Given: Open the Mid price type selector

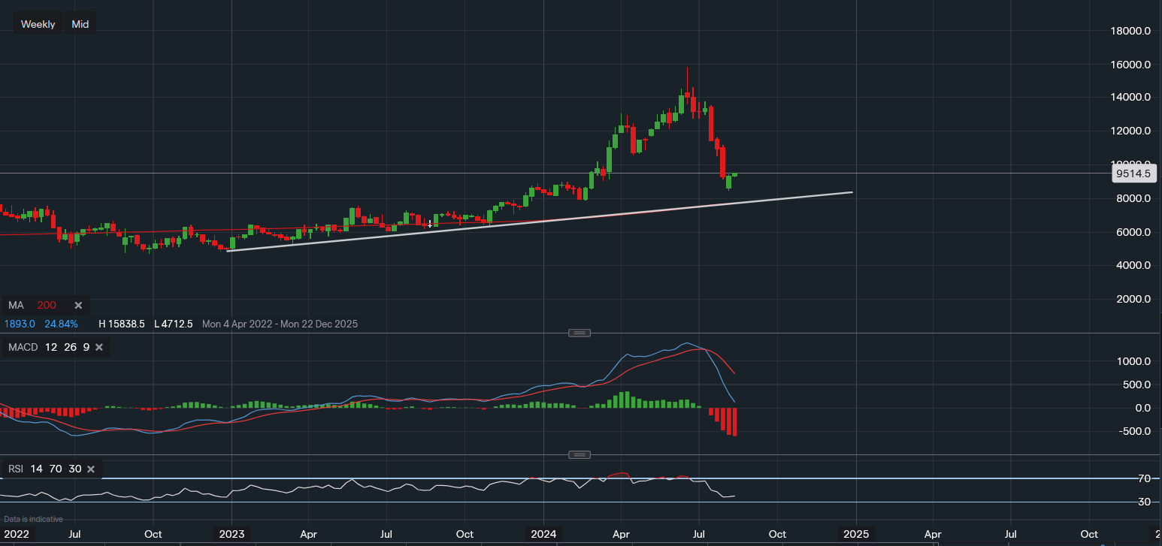Looking at the screenshot, I should coord(79,23).
